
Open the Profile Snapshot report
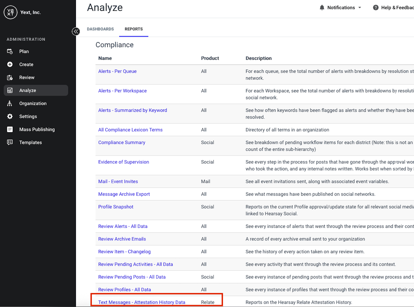pyautogui.click(x=116, y=207)
